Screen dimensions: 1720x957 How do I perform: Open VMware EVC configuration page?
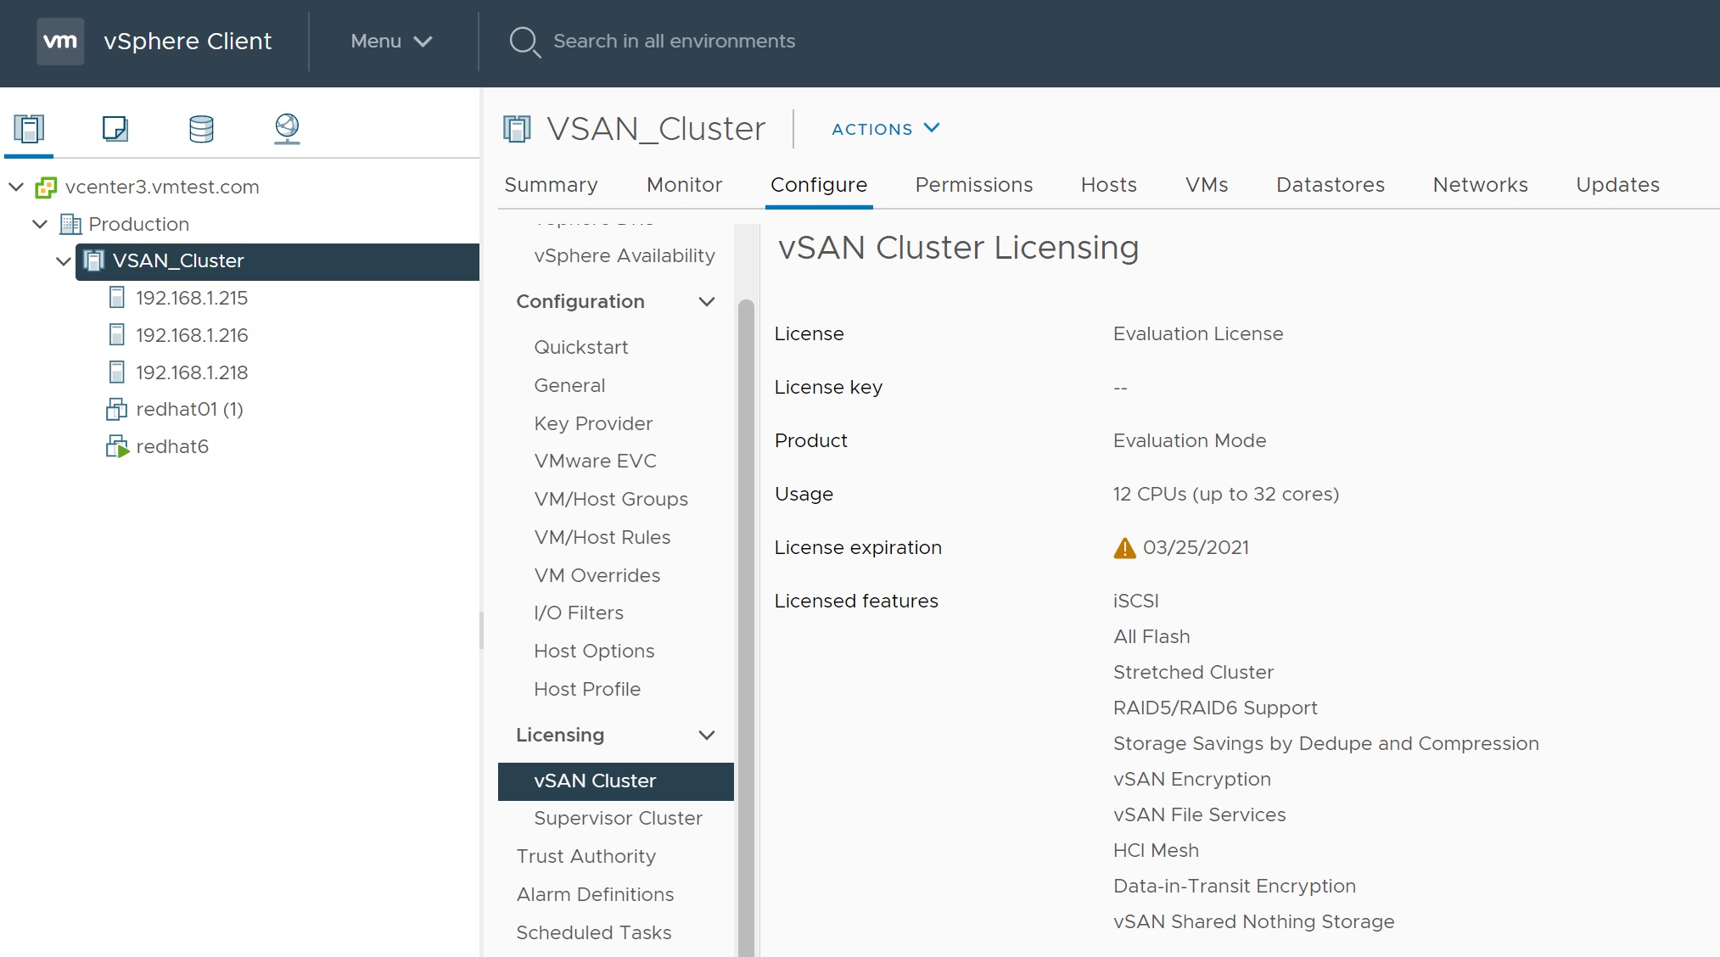(x=595, y=461)
